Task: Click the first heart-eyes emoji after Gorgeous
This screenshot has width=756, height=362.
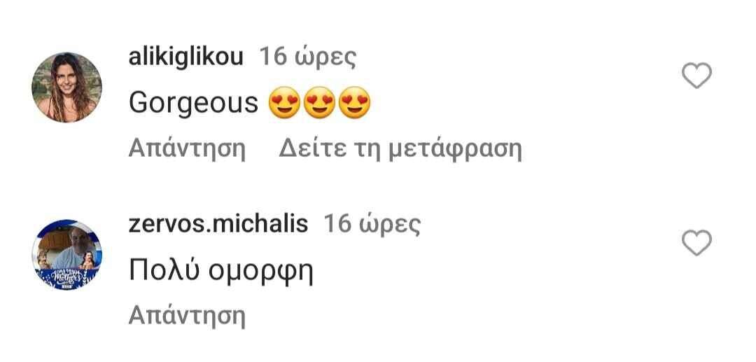Action: pos(284,103)
